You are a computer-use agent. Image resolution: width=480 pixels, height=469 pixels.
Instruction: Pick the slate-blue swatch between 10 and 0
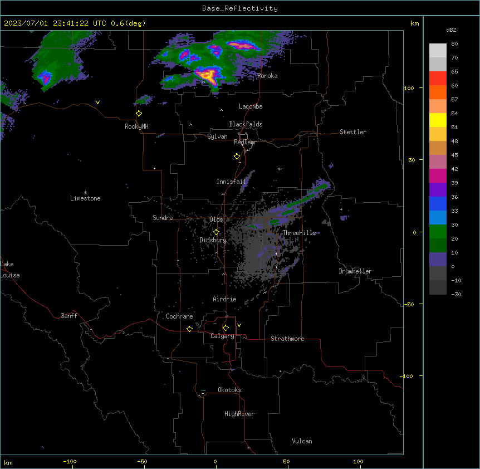point(438,260)
